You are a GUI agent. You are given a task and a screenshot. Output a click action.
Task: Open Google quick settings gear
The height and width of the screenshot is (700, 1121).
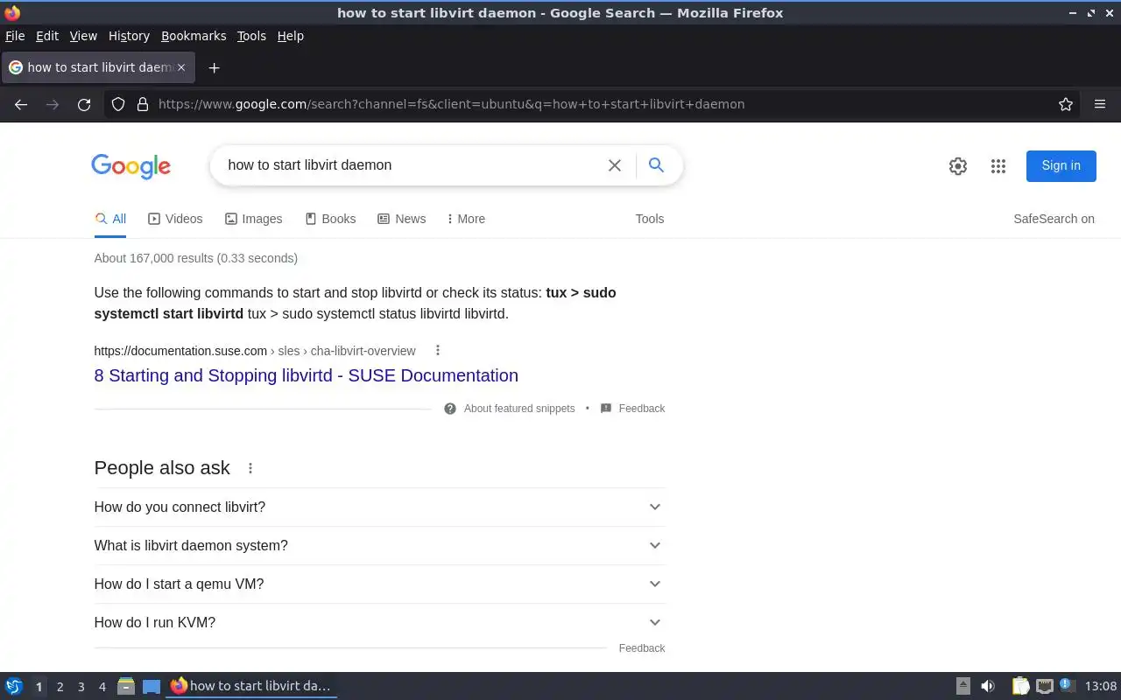(x=958, y=166)
